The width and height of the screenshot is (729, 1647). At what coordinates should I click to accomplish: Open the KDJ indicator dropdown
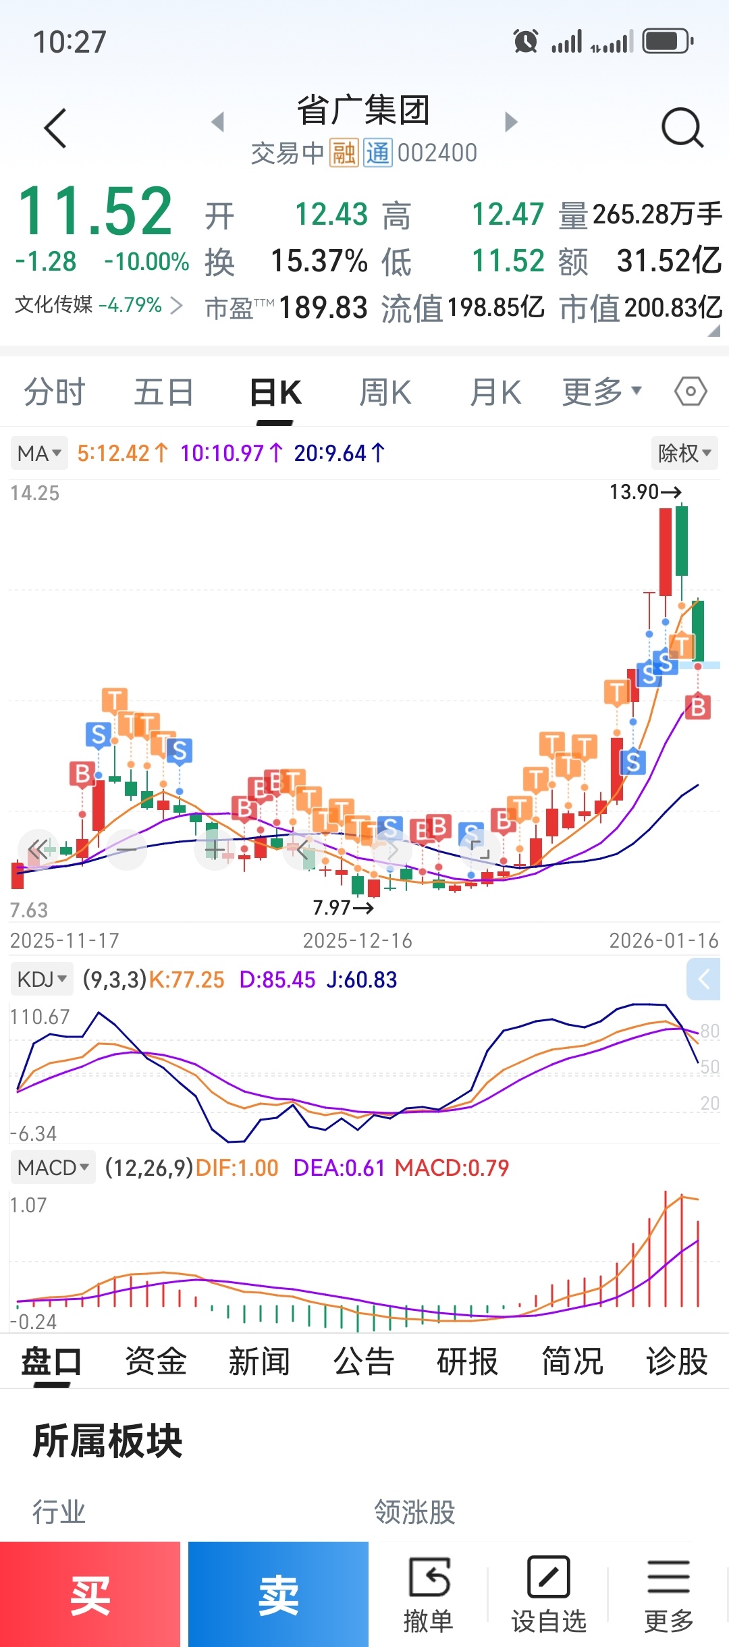click(x=42, y=979)
